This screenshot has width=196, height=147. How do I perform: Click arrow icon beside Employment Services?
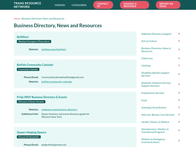(x=179, y=93)
